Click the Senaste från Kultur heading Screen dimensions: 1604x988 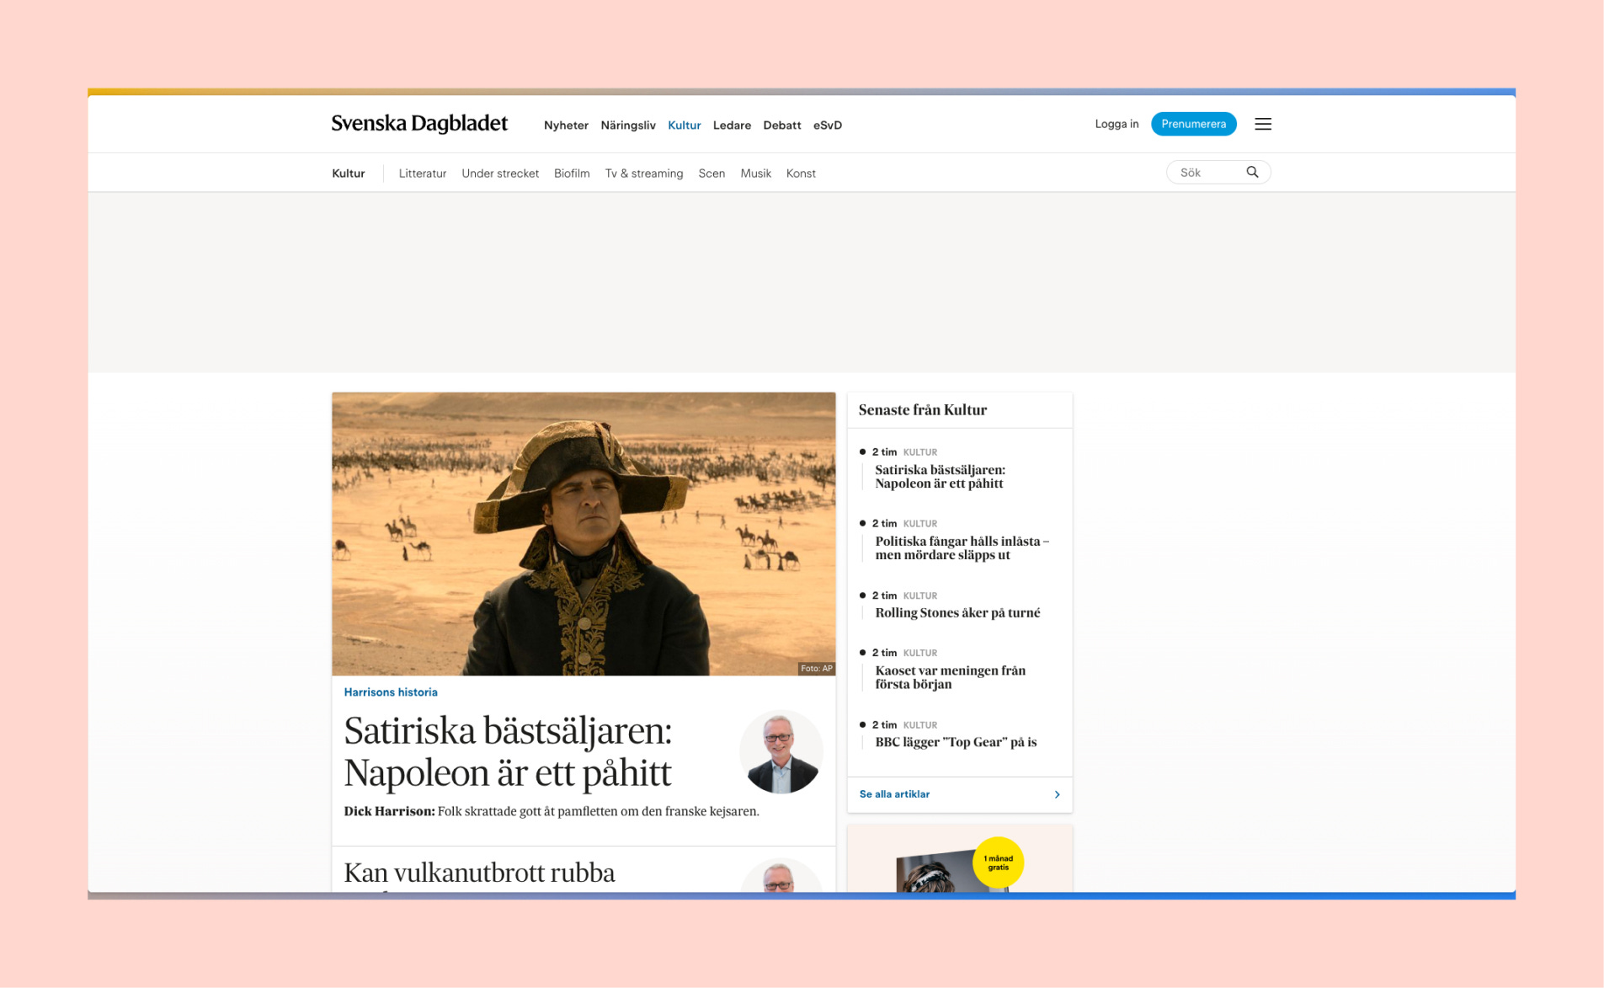pos(922,410)
